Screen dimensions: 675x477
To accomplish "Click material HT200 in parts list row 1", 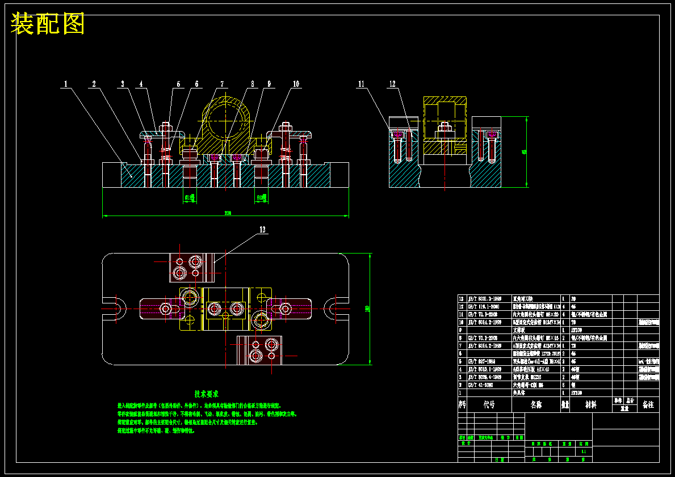I will coord(577,392).
